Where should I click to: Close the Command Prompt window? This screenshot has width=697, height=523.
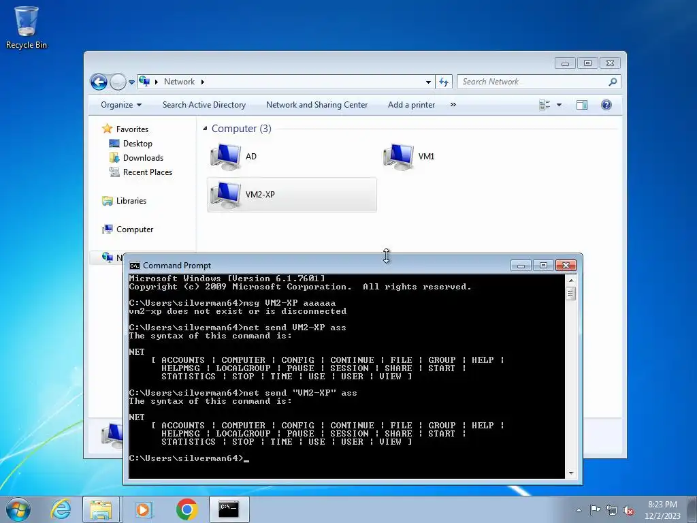click(566, 266)
